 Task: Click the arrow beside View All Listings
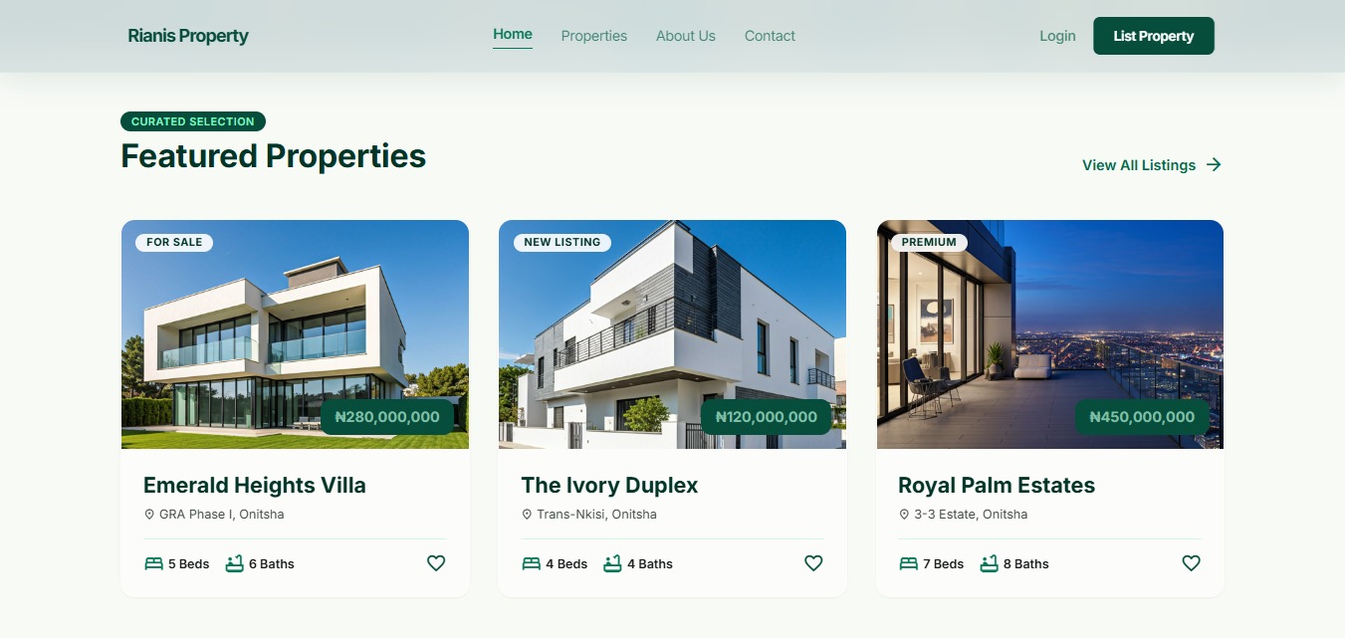[1214, 165]
